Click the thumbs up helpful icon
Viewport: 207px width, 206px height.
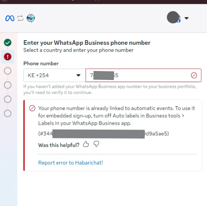pyautogui.click(x=86, y=144)
